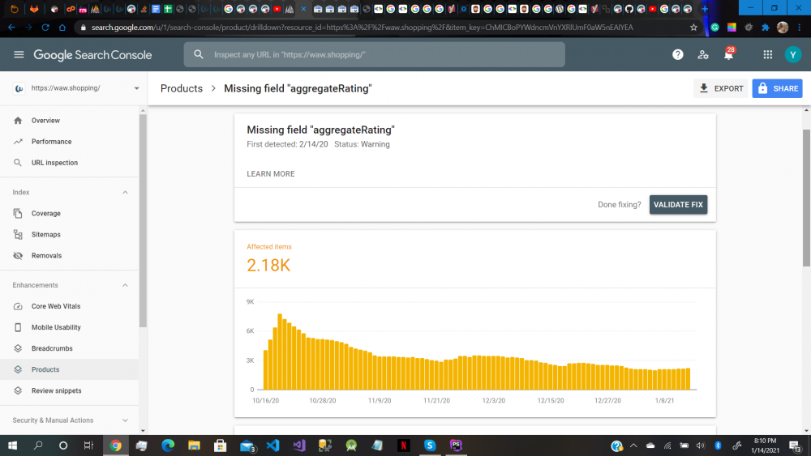This screenshot has height=456, width=811.
Task: Click the URL inspect search field
Action: pos(374,54)
